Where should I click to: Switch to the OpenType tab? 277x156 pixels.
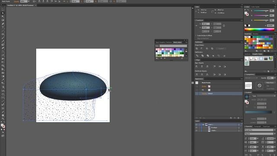coord(267,127)
